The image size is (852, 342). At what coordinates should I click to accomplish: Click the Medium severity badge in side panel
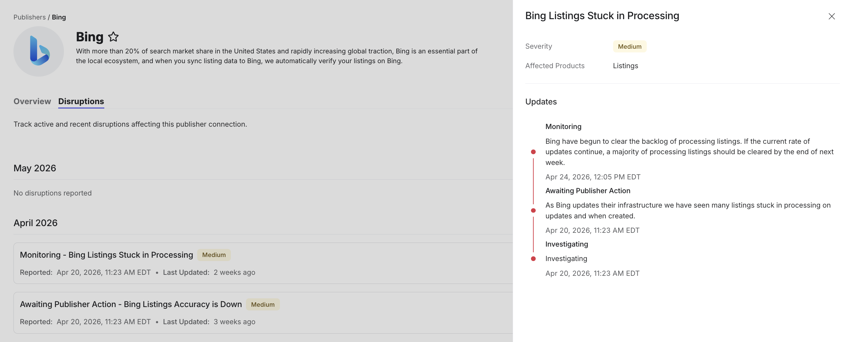(x=630, y=46)
